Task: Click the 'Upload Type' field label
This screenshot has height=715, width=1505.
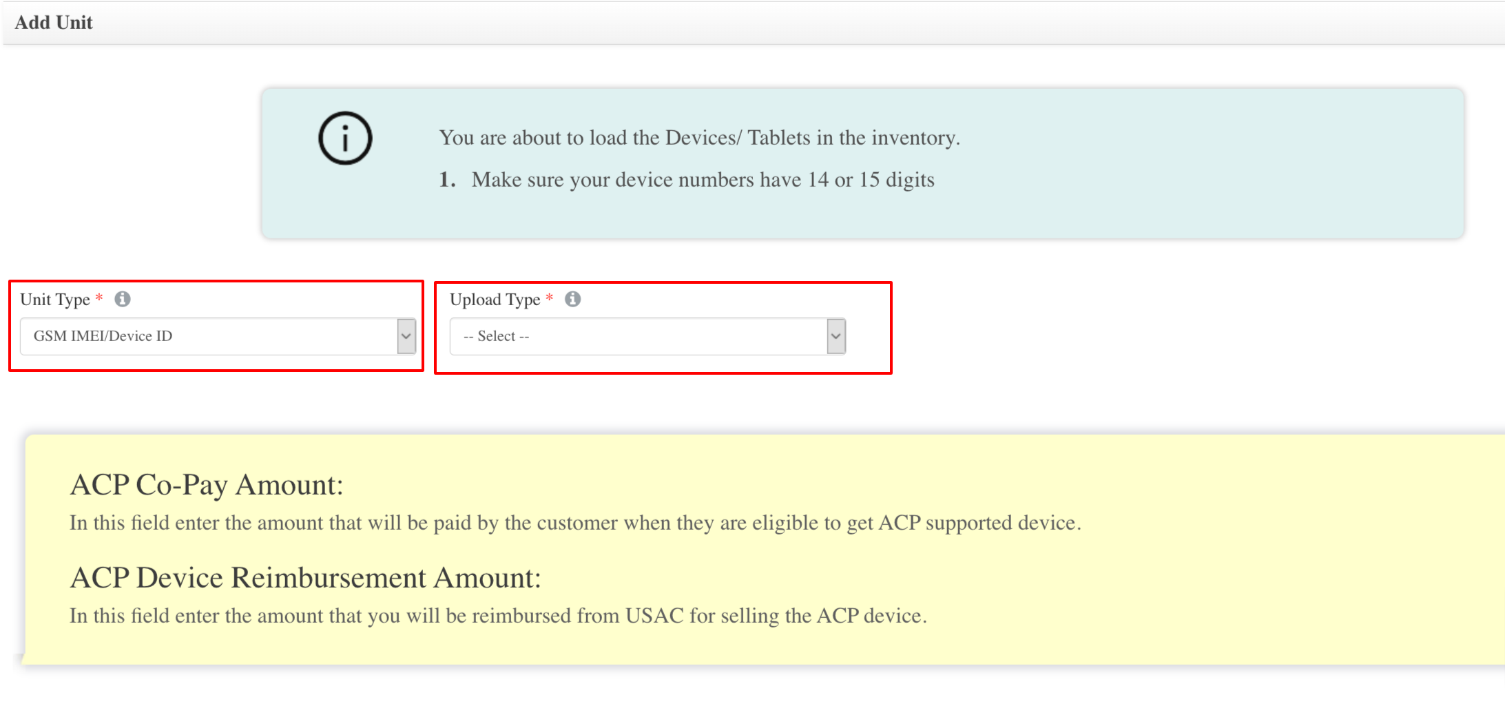Action: [495, 300]
